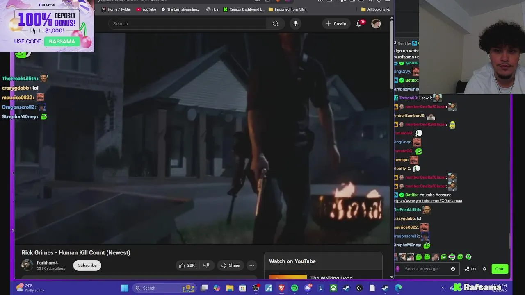Open Task View on the taskbar
The width and height of the screenshot is (525, 295).
(204, 288)
